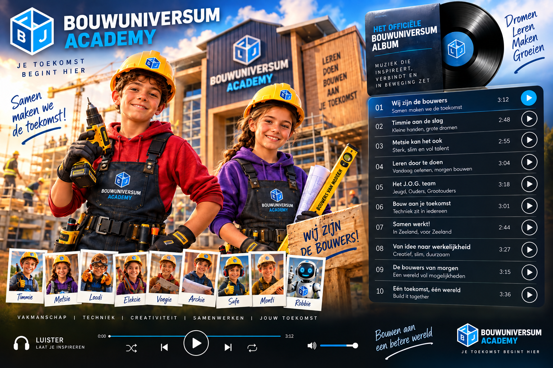Viewport: 553px width, 368px height.
Task: Click the subtitle 'Build it together'
Action: point(411,296)
